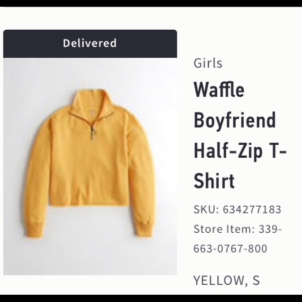Screen dimensions: 302x302
Task: Click the word Waffle in the product title
Action: pos(219,90)
